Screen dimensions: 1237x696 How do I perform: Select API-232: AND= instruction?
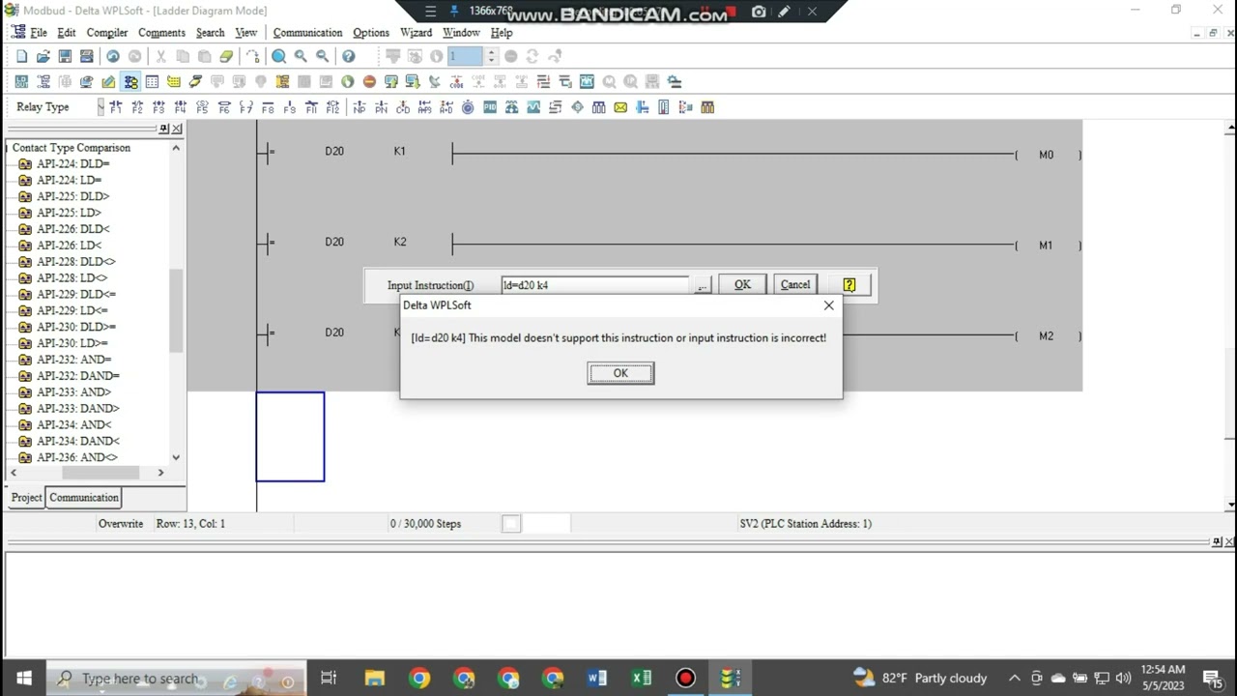[73, 360]
